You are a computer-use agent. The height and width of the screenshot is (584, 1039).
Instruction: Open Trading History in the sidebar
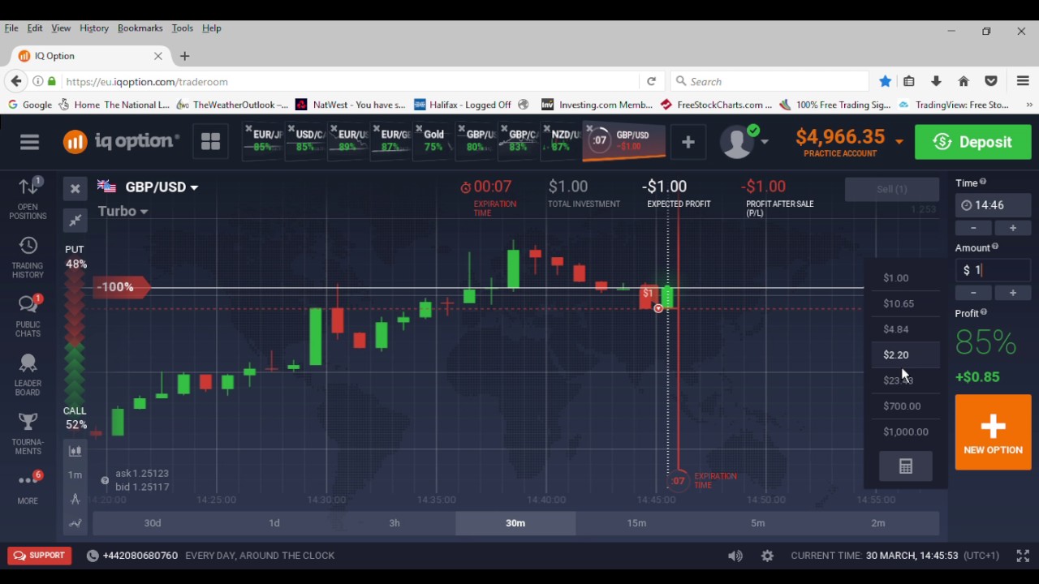[x=28, y=258]
